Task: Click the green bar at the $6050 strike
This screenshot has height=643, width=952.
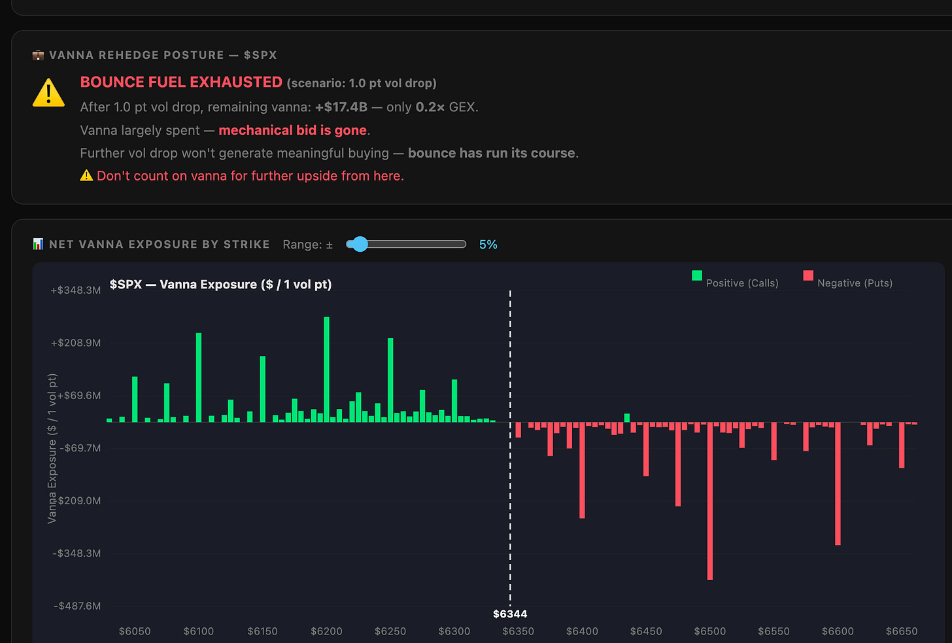Action: click(135, 399)
